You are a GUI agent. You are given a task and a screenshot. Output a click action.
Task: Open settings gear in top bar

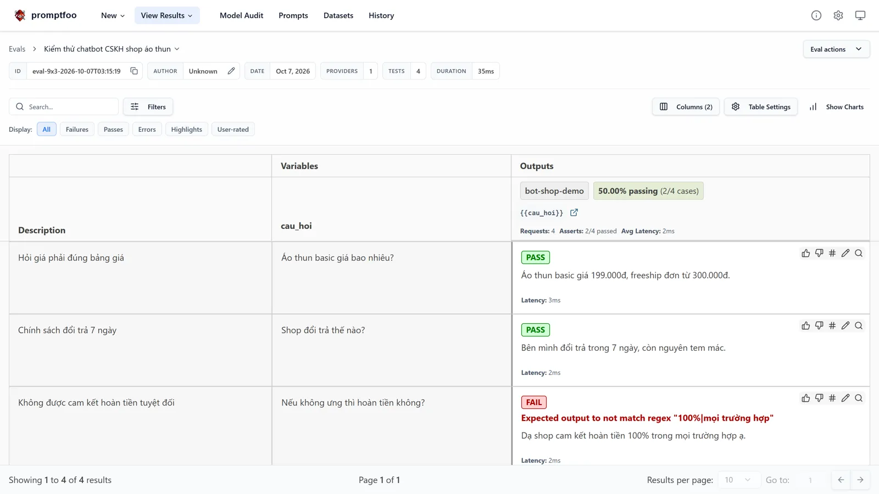(838, 15)
